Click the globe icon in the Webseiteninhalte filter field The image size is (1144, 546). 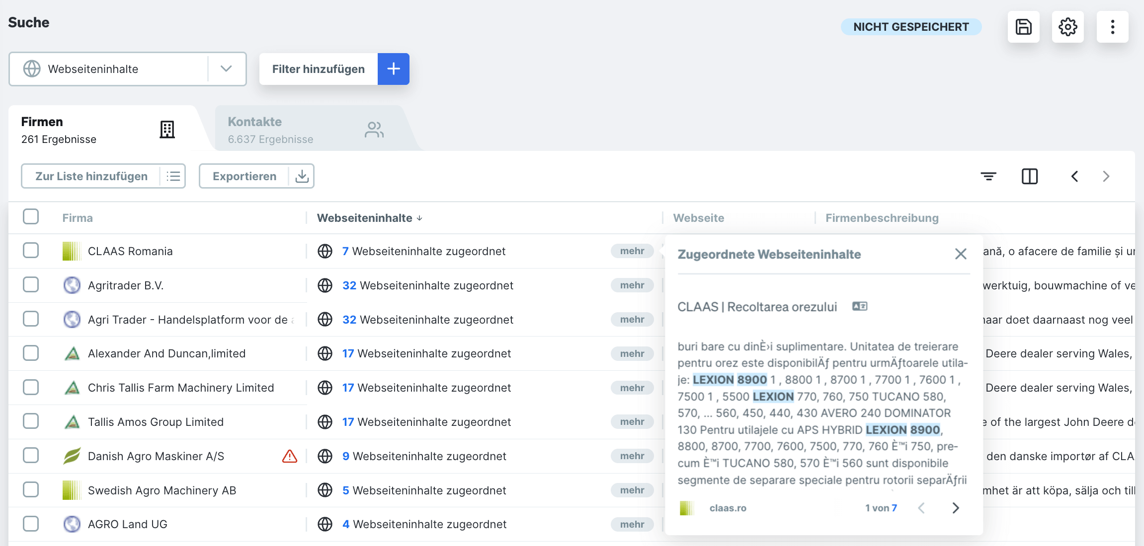(x=31, y=69)
